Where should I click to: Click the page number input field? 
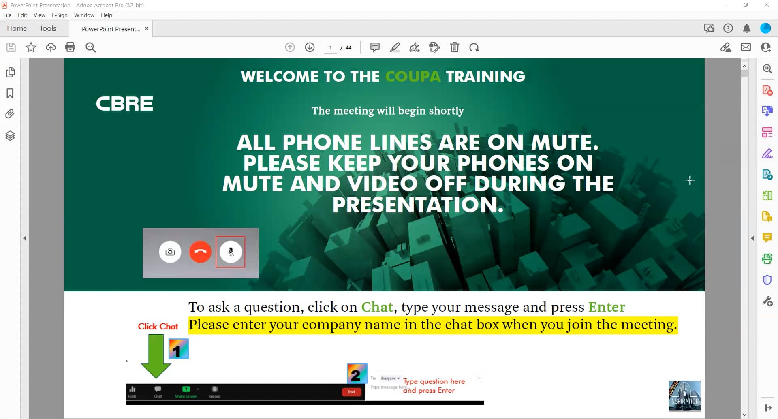click(330, 47)
